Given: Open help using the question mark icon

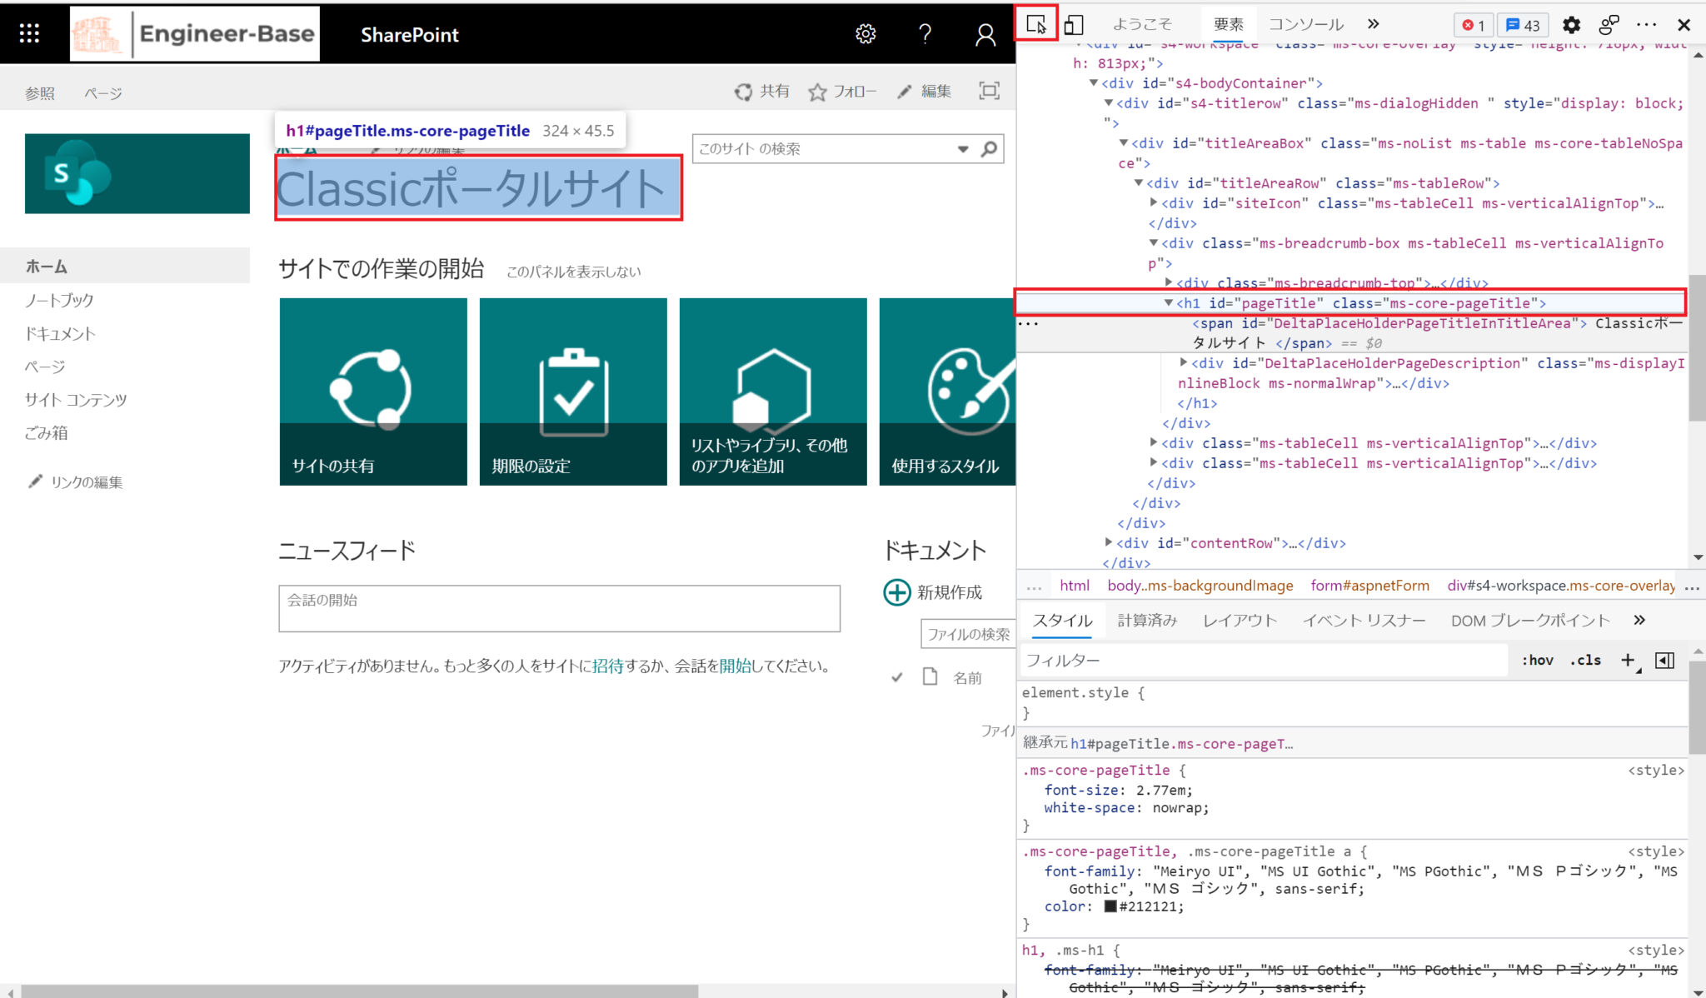Looking at the screenshot, I should click(x=925, y=33).
